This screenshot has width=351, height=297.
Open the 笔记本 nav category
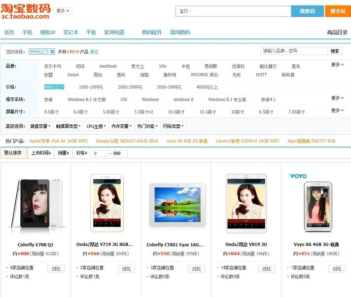point(70,32)
